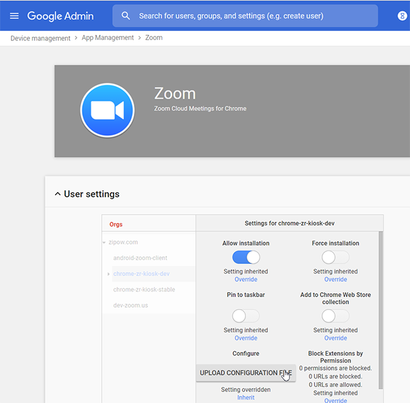
Task: Toggle Add to Chrome Web Store collection
Action: tap(336, 316)
